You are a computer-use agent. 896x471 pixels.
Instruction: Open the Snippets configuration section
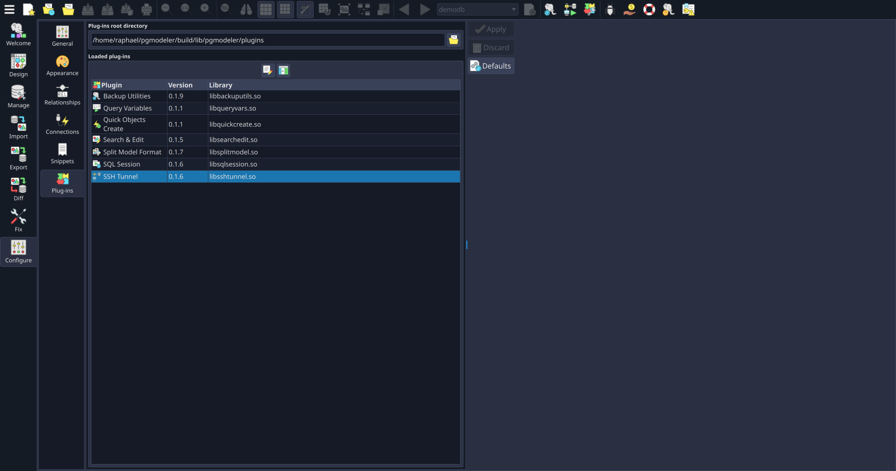coord(62,154)
